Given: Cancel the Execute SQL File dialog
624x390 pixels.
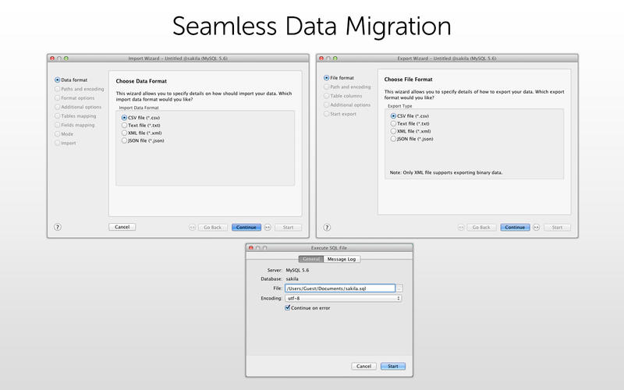Looking at the screenshot, I should click(x=363, y=366).
